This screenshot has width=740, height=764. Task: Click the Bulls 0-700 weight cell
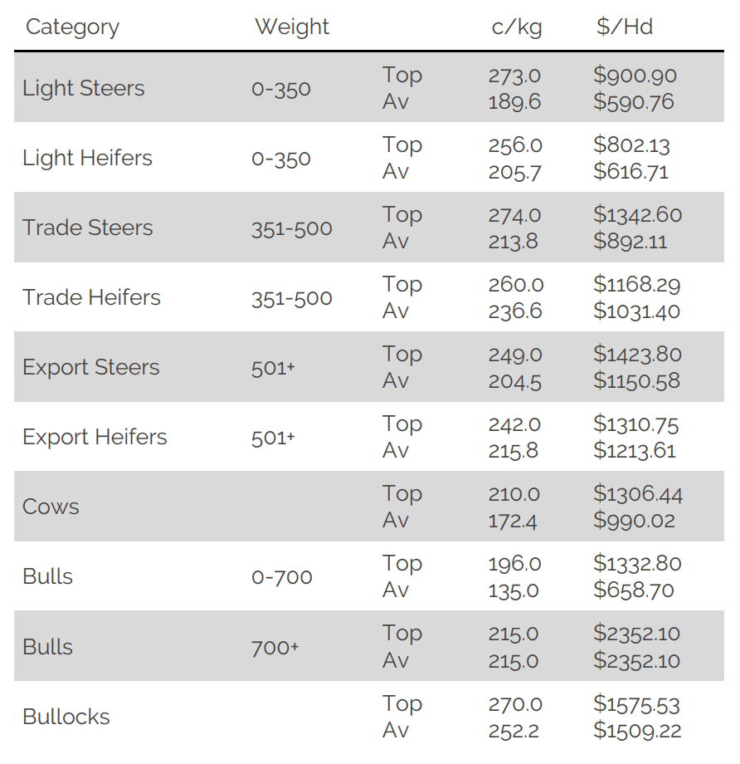[282, 577]
